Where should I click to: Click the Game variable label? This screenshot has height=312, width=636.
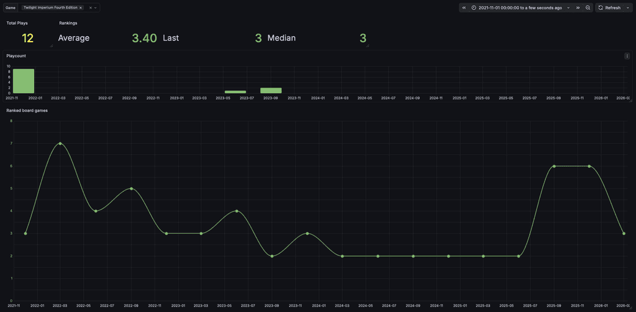(x=11, y=7)
